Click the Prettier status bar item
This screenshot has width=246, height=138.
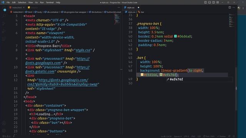(221, 136)
